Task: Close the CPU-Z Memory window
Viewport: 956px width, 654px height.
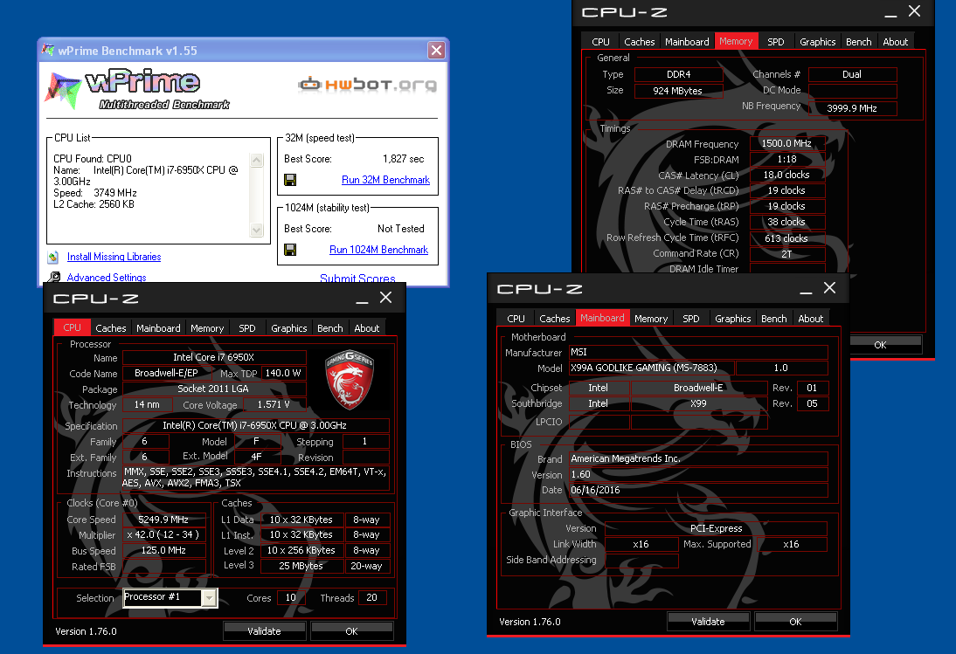Action: [915, 10]
